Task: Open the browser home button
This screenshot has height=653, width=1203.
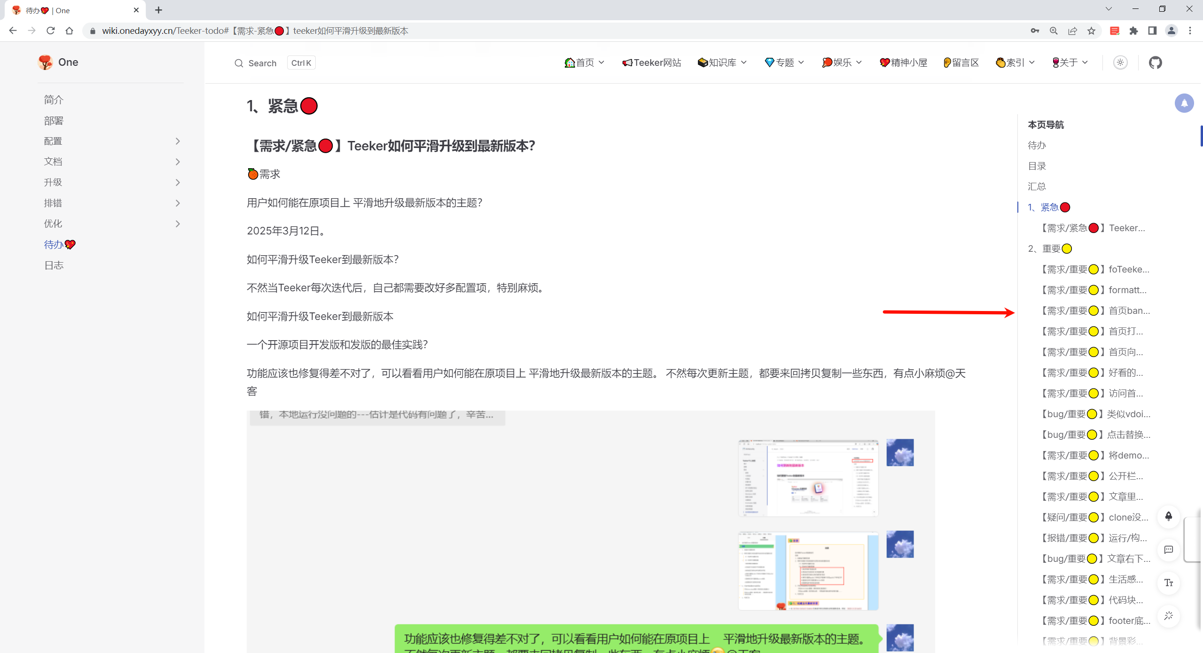Action: click(70, 31)
